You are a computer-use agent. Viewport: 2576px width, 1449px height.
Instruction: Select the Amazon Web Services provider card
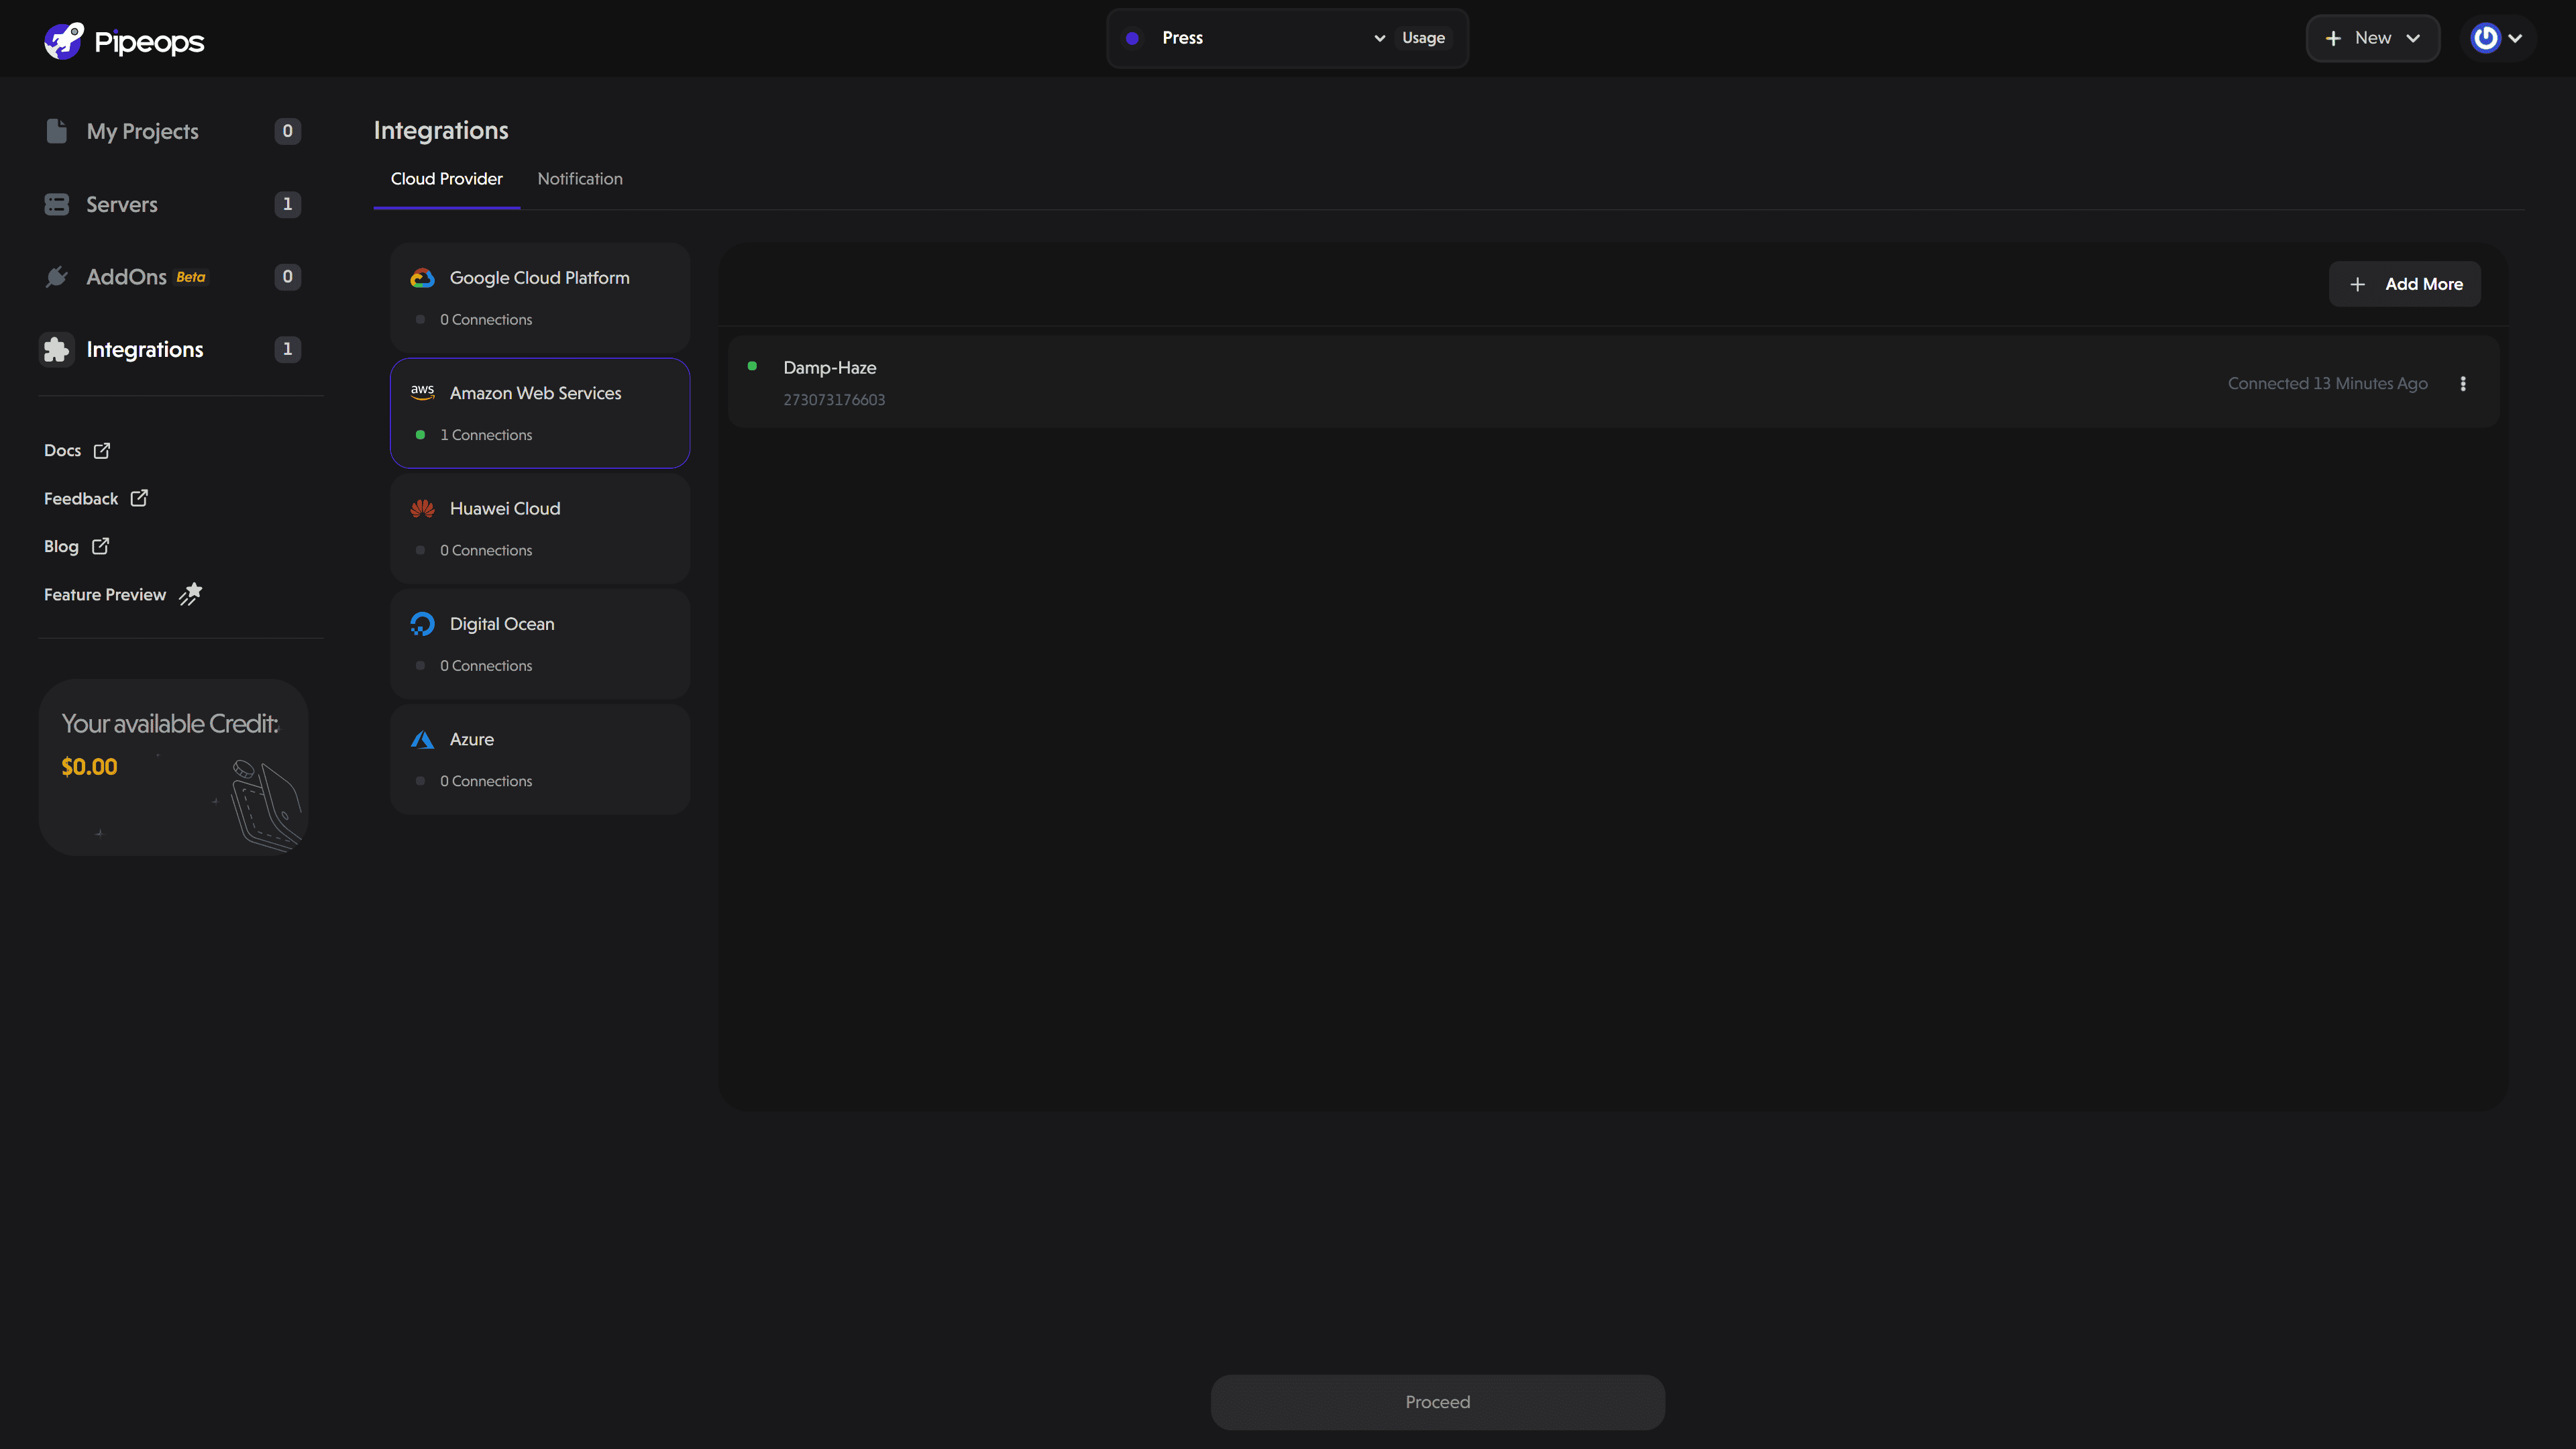540,413
